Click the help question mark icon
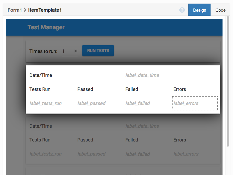 tap(182, 10)
